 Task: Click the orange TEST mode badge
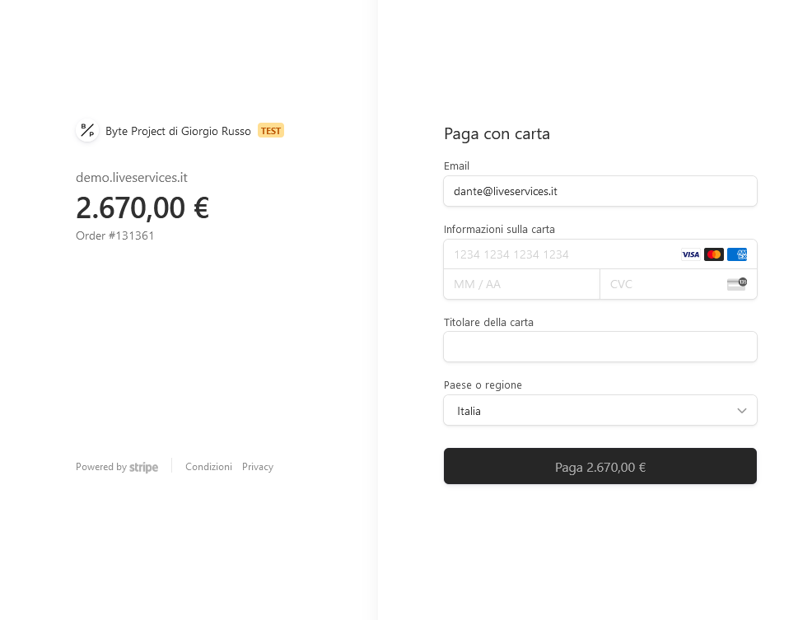[x=271, y=131]
